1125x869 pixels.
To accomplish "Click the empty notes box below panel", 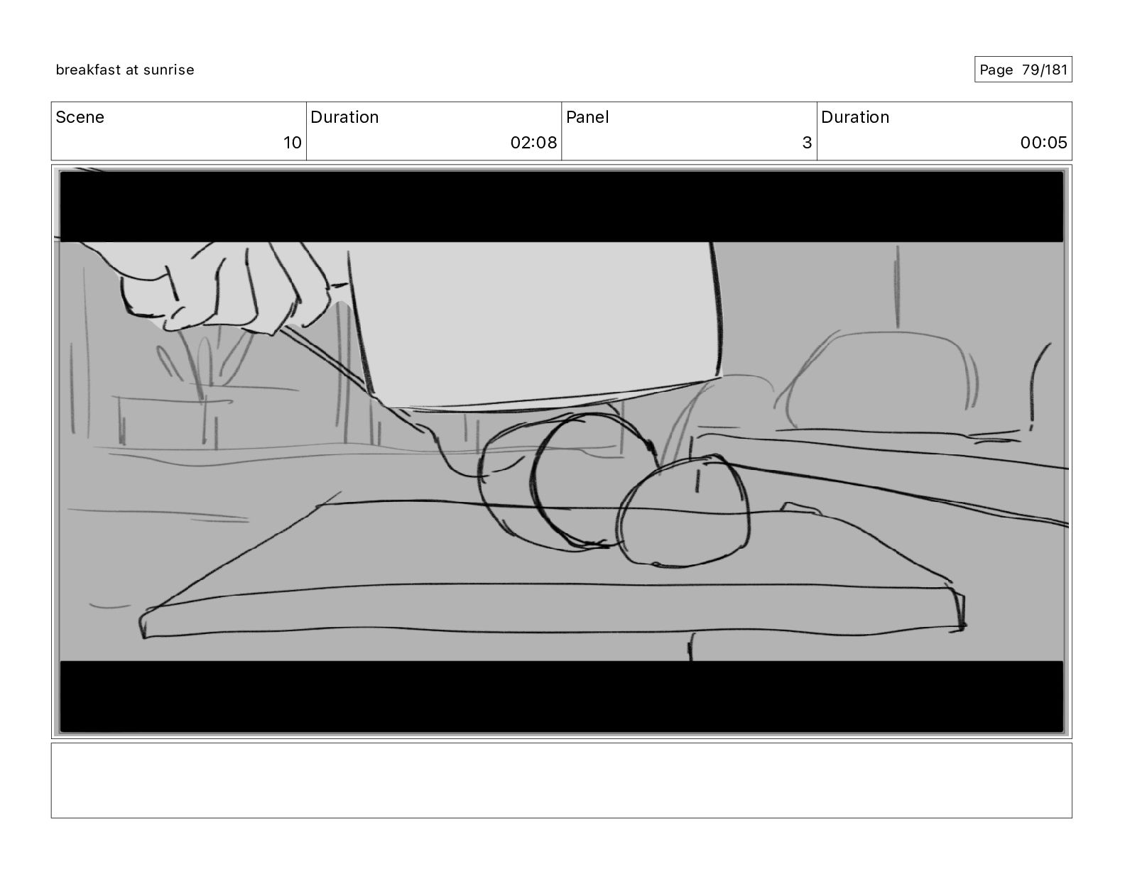I will tap(561, 780).
